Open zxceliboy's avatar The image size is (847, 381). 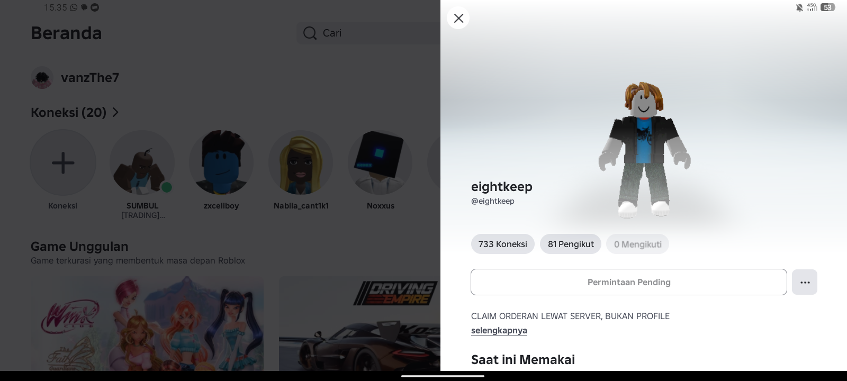221,163
